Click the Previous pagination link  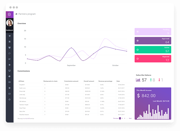115,118
